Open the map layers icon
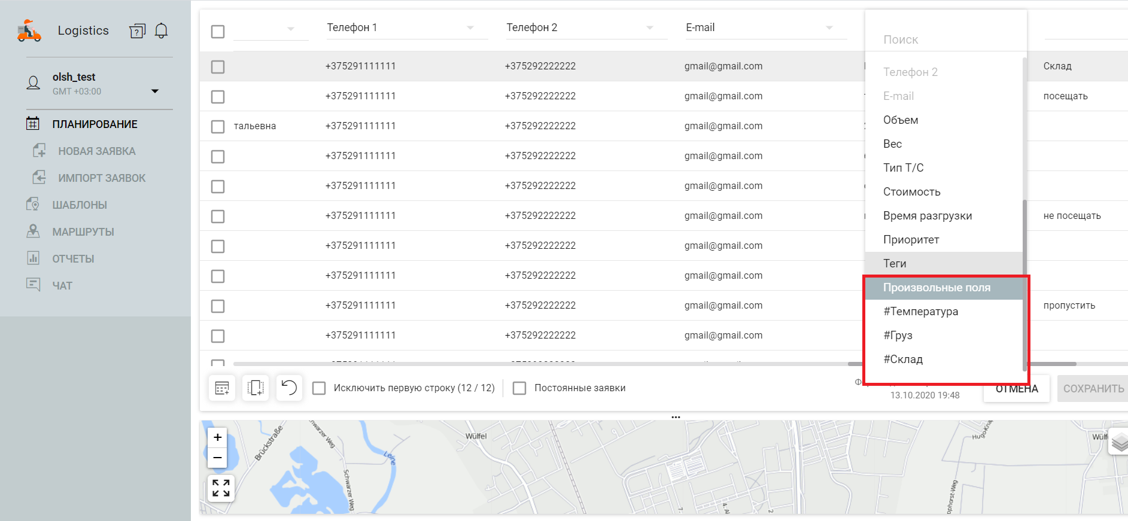The image size is (1128, 521). pos(1119,443)
